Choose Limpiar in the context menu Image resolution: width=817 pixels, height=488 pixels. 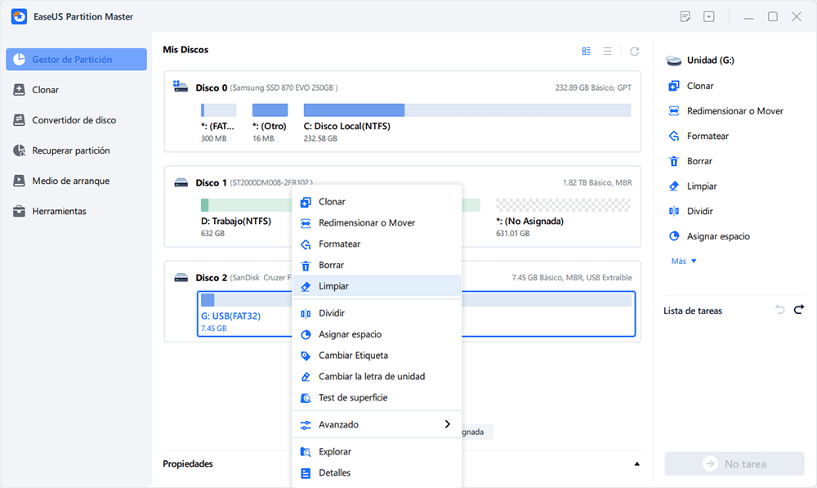(x=377, y=286)
